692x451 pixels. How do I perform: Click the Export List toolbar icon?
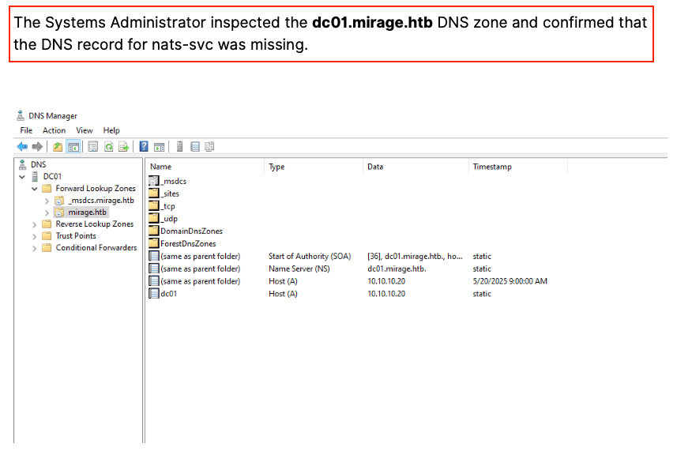pos(122,146)
